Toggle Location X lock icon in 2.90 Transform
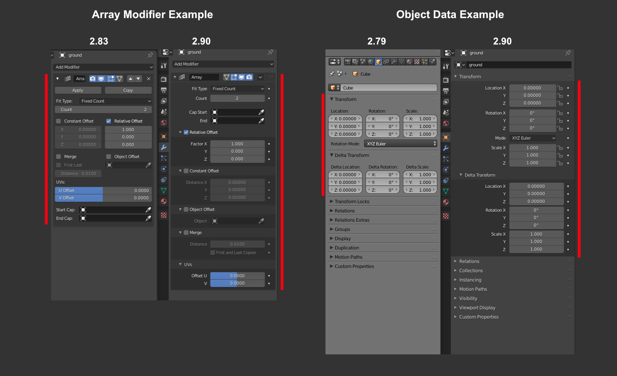The image size is (617, 376). pyautogui.click(x=560, y=88)
